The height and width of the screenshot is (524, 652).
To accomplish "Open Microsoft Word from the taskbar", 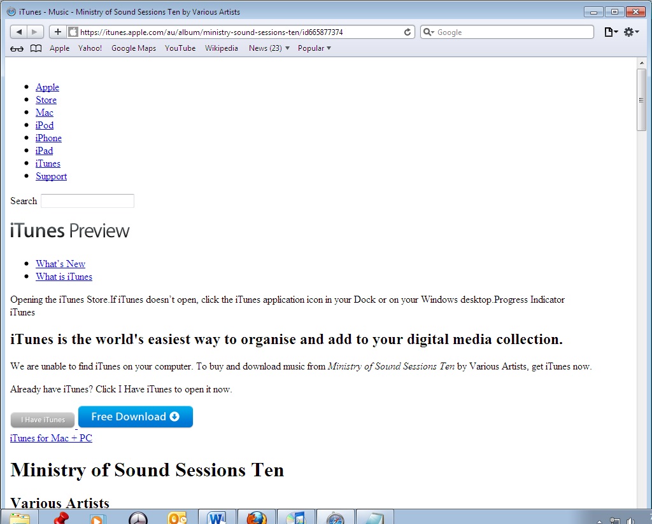I will point(216,518).
